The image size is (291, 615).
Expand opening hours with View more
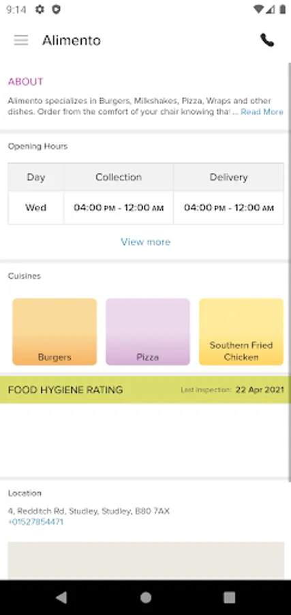click(x=146, y=242)
